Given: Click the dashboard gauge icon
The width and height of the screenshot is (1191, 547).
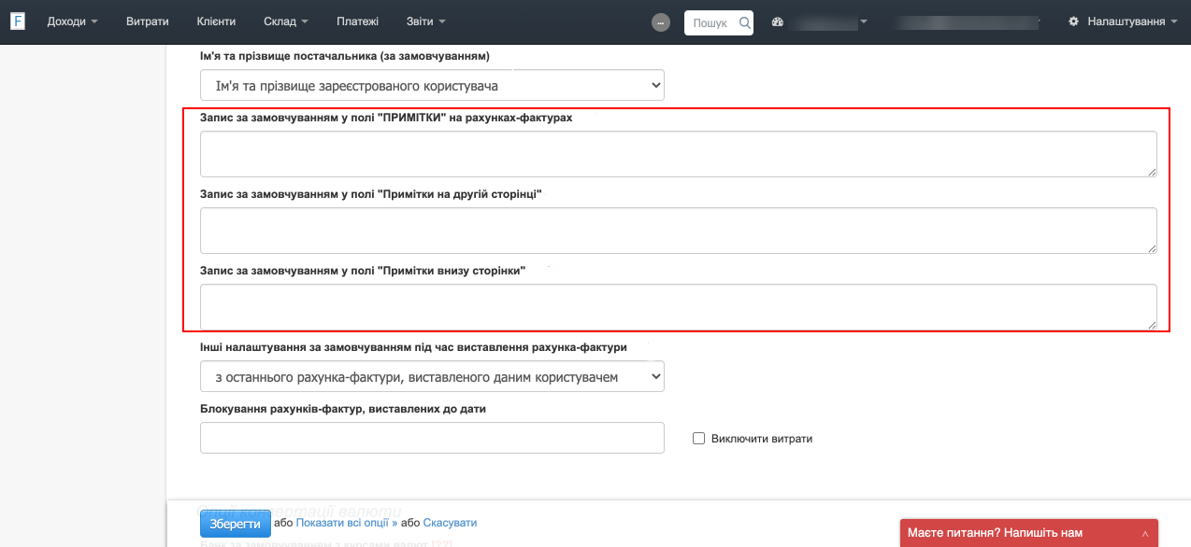Looking at the screenshot, I should coord(777,21).
